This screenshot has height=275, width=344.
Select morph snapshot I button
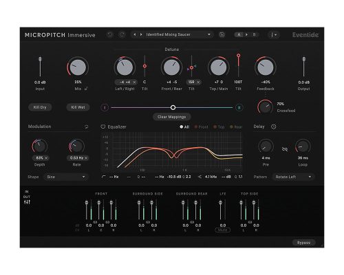click(x=105, y=107)
